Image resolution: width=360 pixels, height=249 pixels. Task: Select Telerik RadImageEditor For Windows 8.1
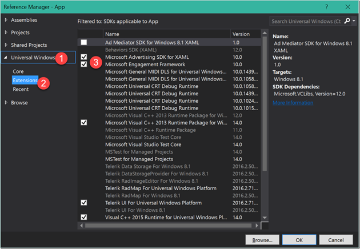(x=170, y=181)
